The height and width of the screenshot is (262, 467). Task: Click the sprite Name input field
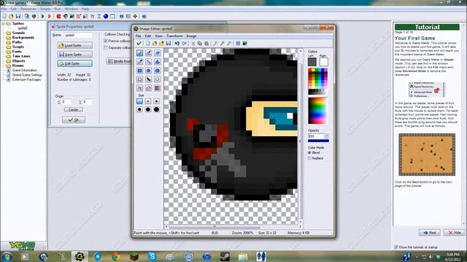[x=79, y=35]
